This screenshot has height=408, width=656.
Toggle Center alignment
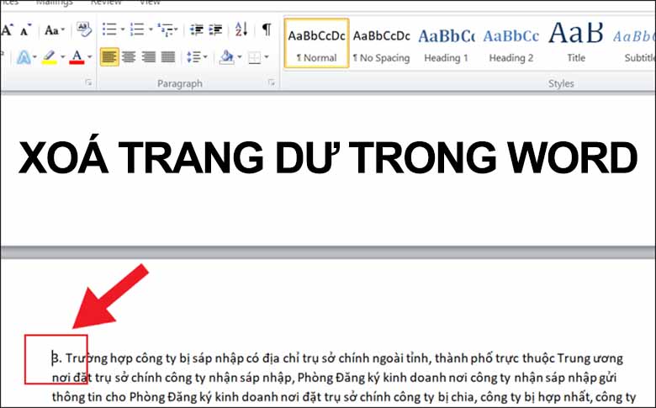tap(129, 57)
